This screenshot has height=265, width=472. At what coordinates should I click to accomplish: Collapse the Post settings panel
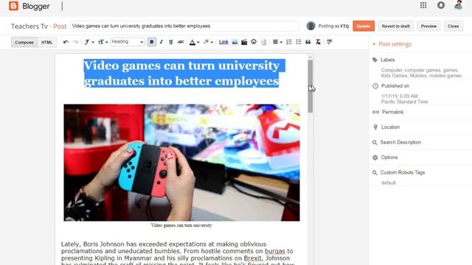pos(392,44)
